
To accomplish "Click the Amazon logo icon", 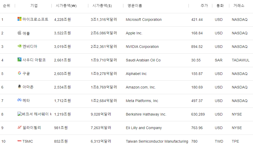I will tap(19, 87).
